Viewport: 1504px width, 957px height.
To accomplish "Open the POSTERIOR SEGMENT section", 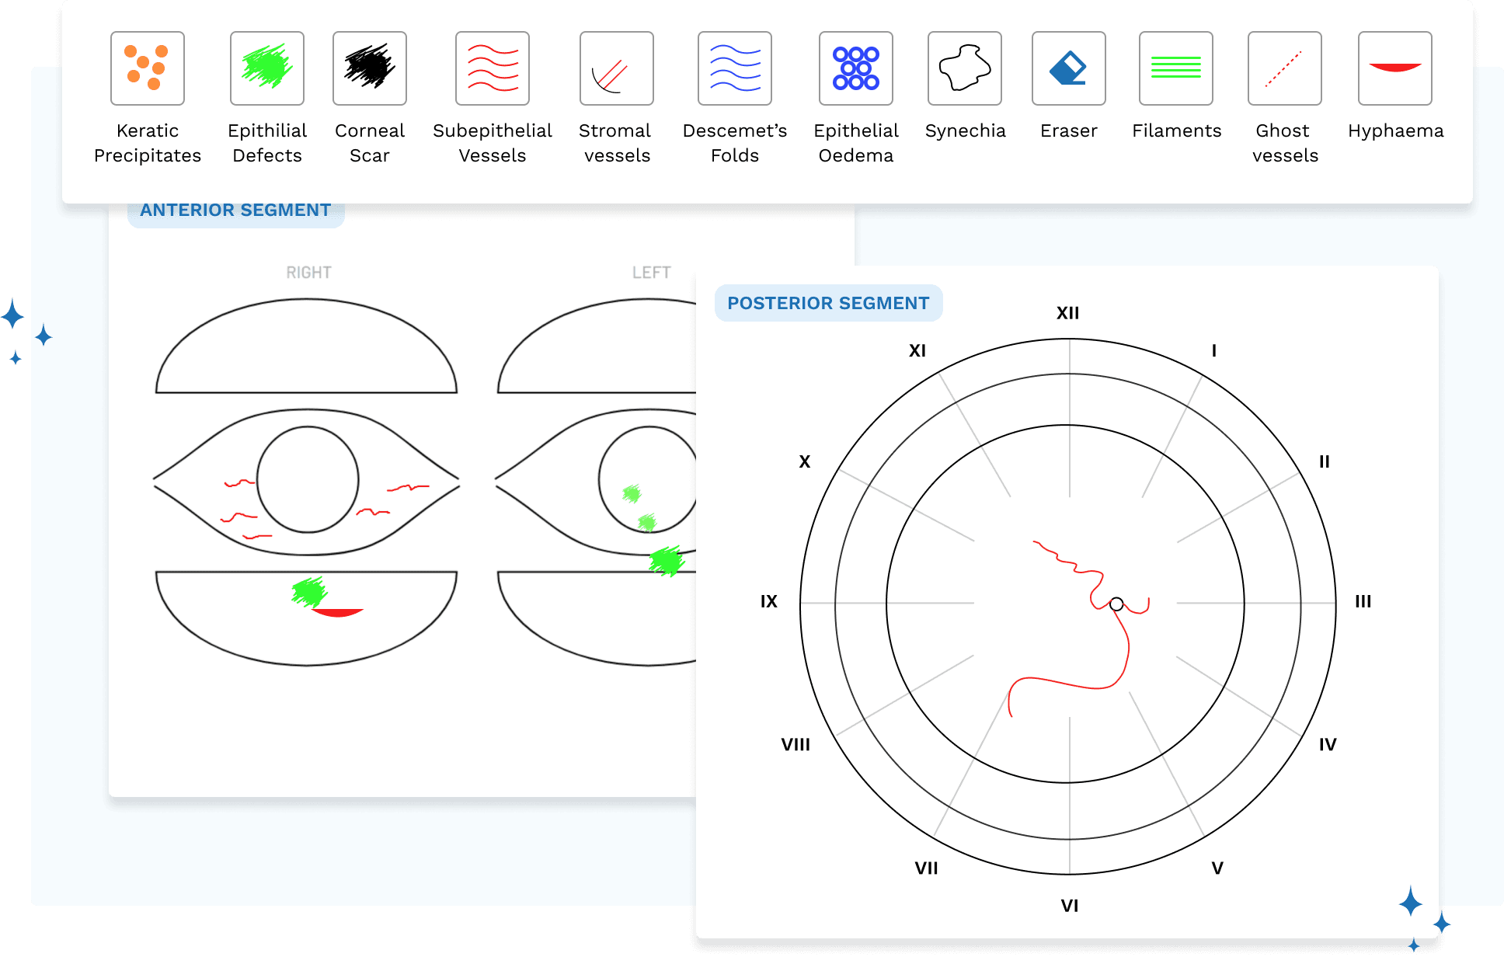I will [x=828, y=303].
